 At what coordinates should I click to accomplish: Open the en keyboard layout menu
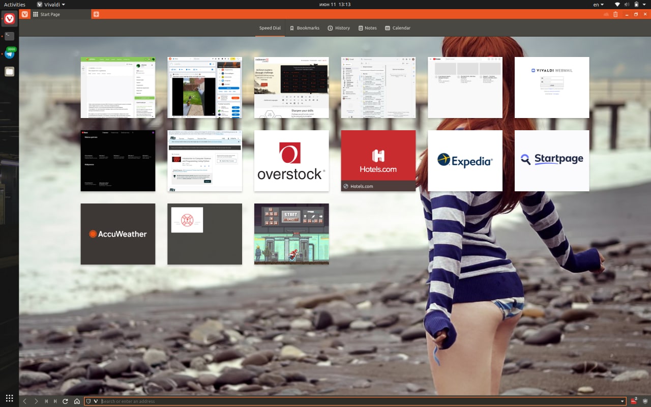[x=598, y=5]
